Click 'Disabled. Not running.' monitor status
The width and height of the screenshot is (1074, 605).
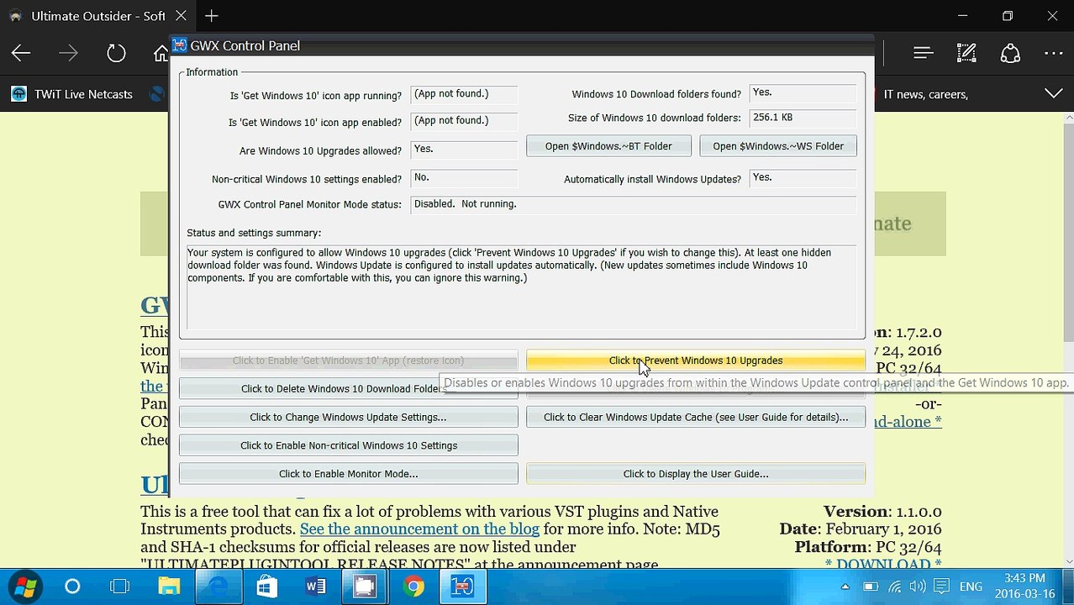634,204
